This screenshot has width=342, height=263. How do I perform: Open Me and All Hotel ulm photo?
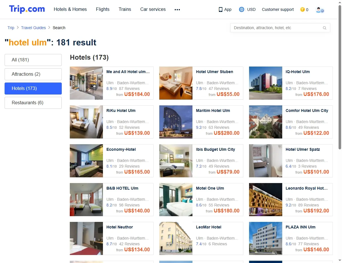86,83
